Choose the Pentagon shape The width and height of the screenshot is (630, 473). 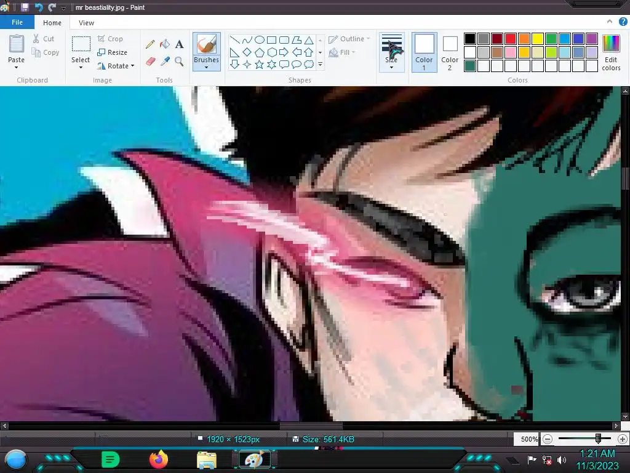click(260, 52)
